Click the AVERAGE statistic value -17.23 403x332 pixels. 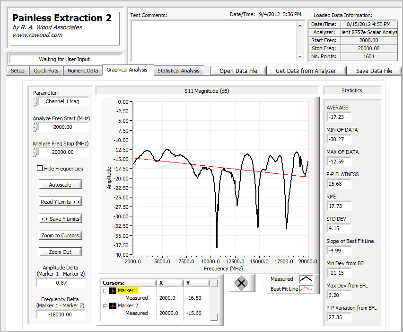click(x=339, y=117)
